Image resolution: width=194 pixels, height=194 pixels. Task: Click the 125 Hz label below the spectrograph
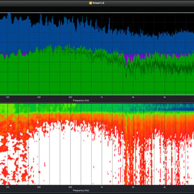[x=7, y=187]
